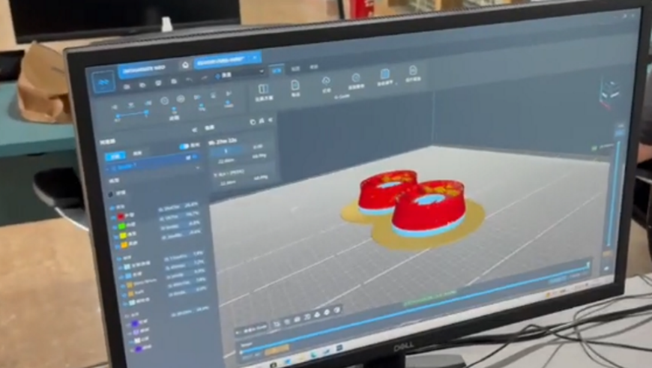Viewport: 652px width, 368px height.
Task: Click the view orientation cube in the corner
Action: pyautogui.click(x=610, y=91)
